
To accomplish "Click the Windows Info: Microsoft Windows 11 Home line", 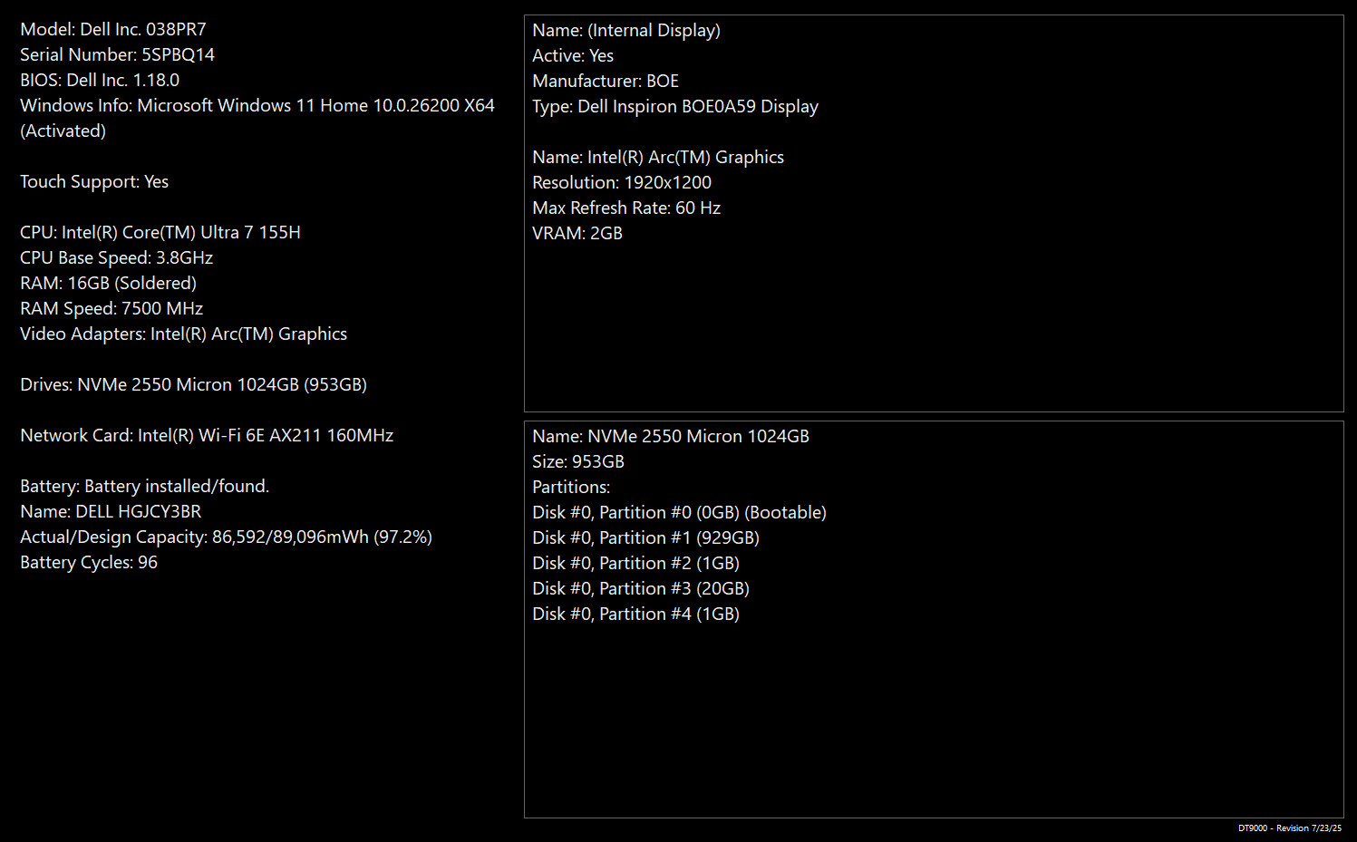I will pos(257,105).
